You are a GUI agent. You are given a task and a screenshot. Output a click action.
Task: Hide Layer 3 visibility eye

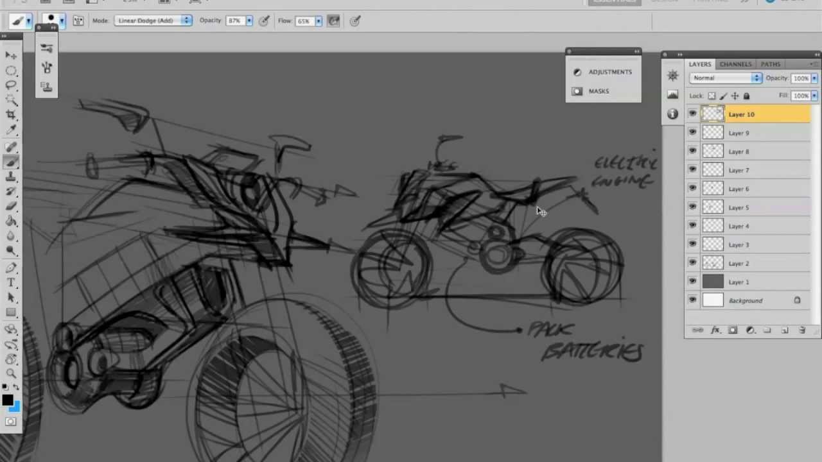point(692,244)
